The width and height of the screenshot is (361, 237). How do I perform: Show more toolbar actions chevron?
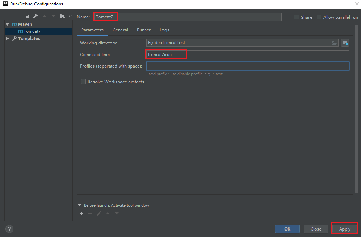(x=70, y=16)
